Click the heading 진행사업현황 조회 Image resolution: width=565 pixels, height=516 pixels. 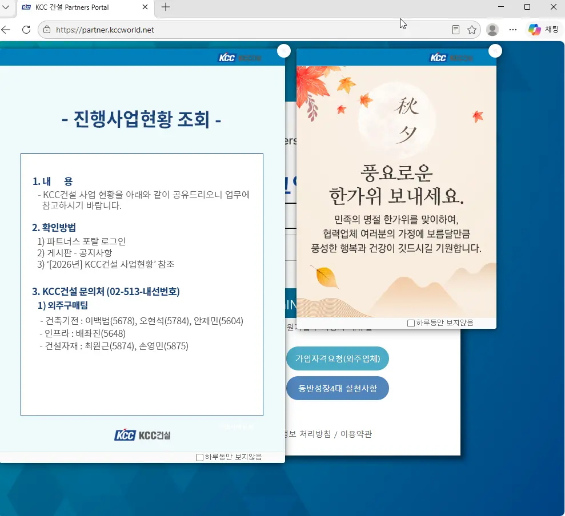pos(142,119)
